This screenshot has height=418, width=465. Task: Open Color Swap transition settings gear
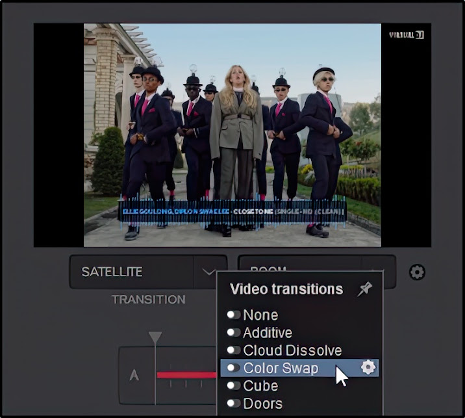coord(368,367)
